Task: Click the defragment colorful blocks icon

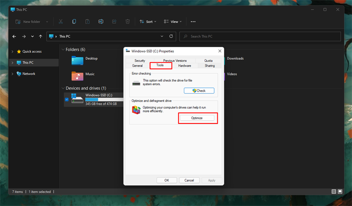Action: point(136,110)
